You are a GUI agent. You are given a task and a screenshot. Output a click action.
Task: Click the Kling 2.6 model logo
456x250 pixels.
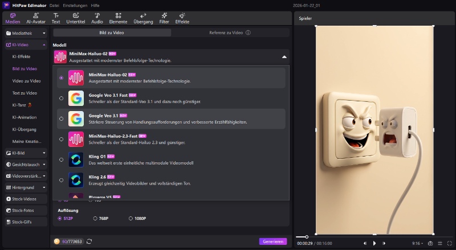76,180
